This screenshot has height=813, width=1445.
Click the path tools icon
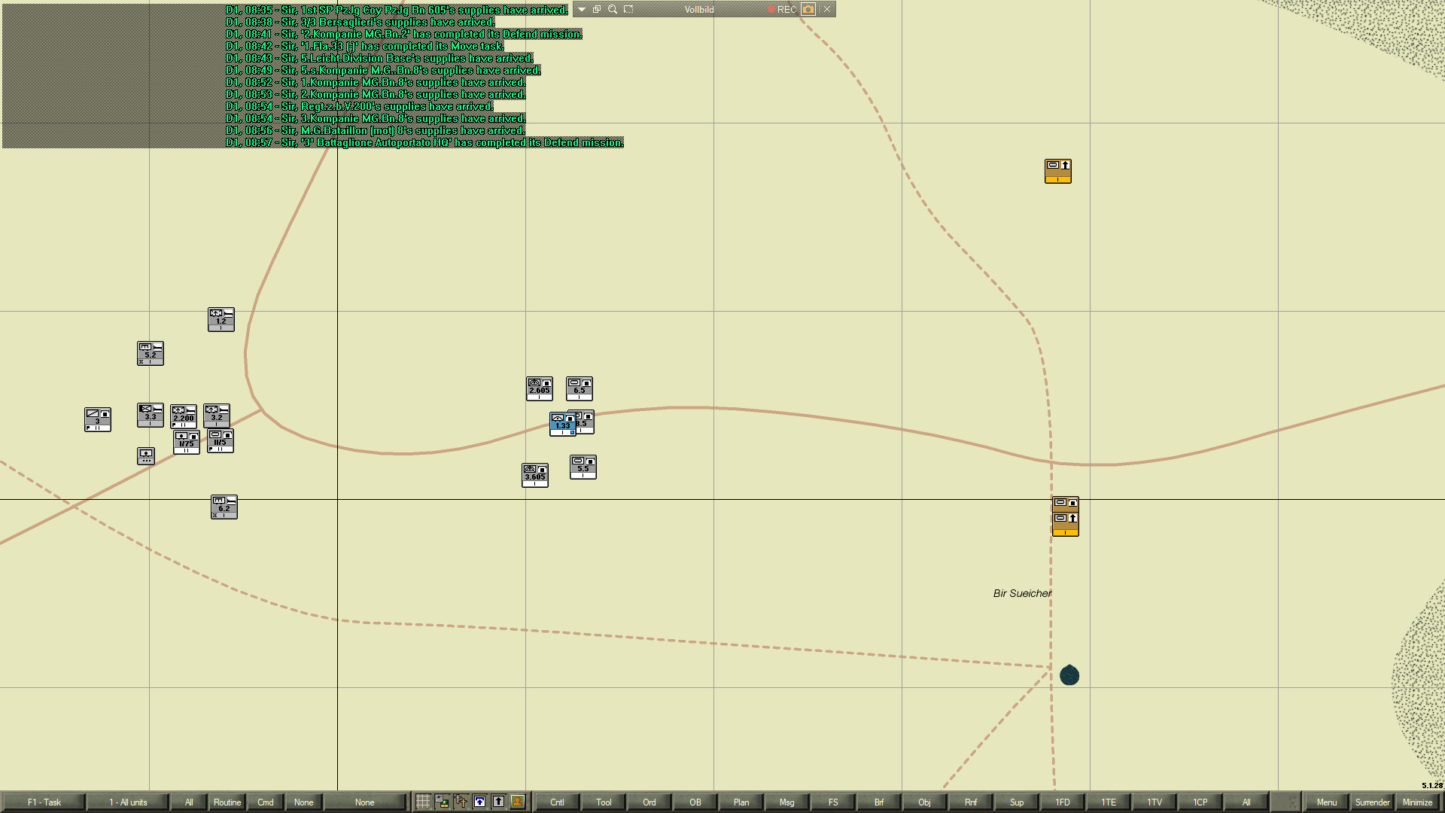click(461, 802)
